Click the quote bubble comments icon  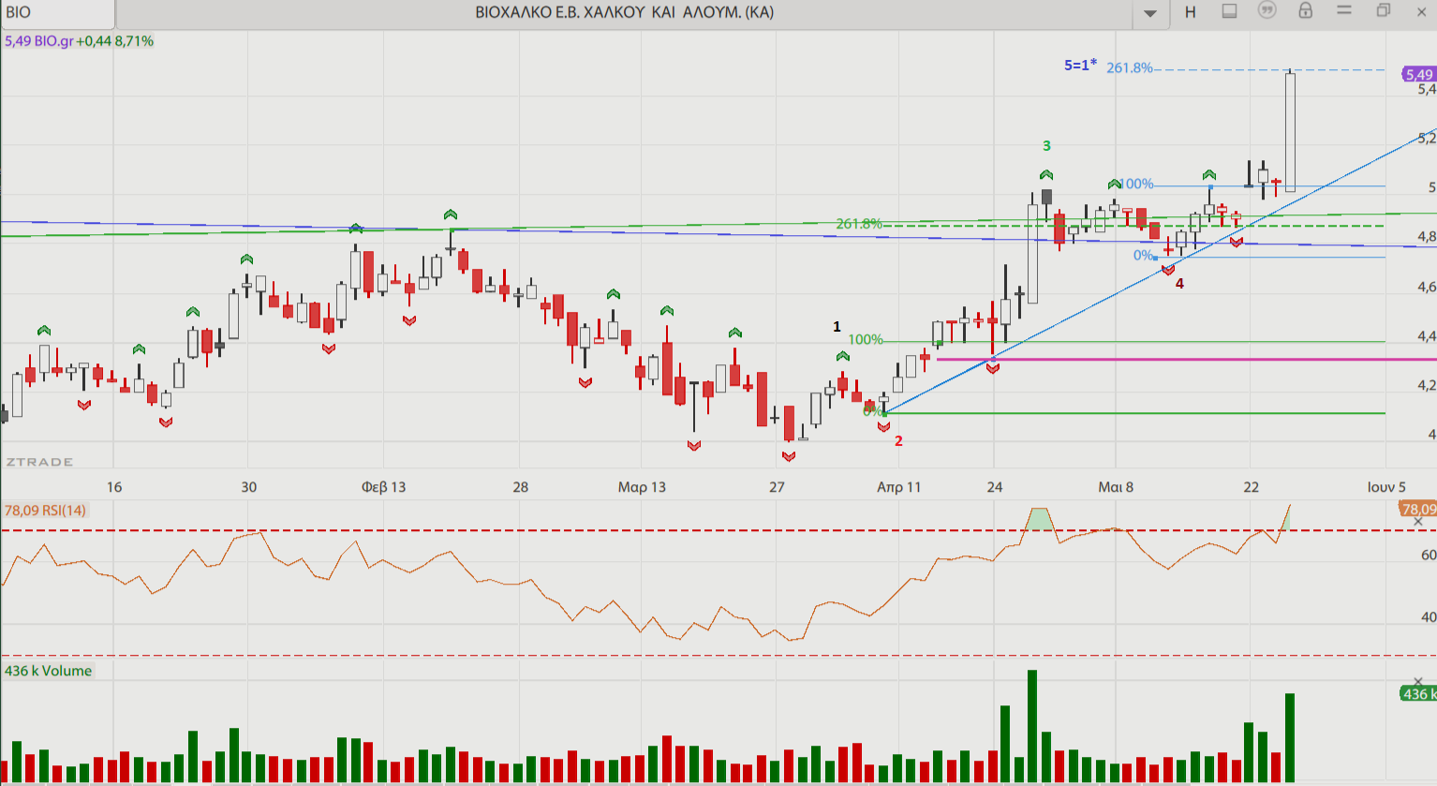click(1267, 10)
